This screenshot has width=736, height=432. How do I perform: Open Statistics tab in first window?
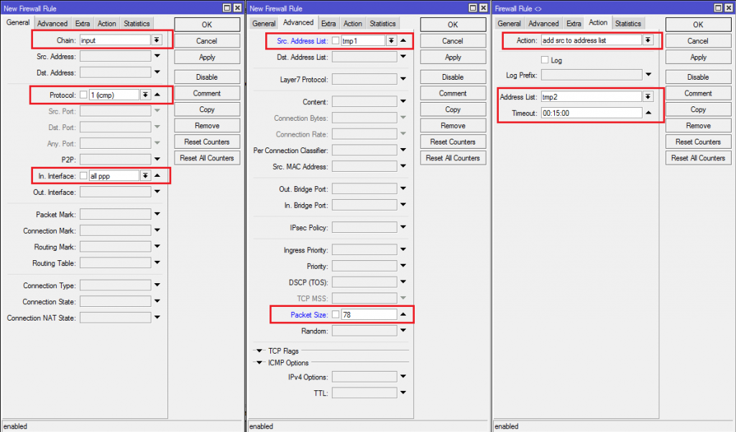coord(137,24)
